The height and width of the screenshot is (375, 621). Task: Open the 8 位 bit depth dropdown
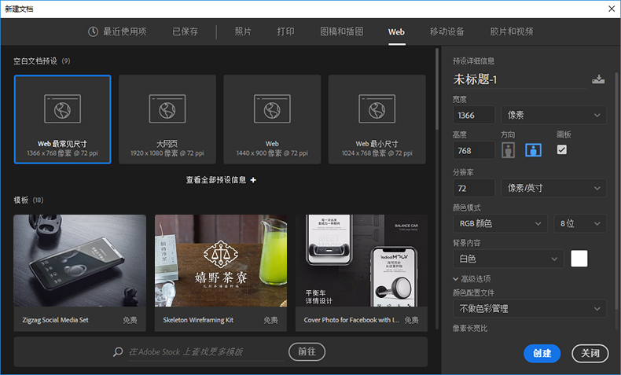click(580, 223)
